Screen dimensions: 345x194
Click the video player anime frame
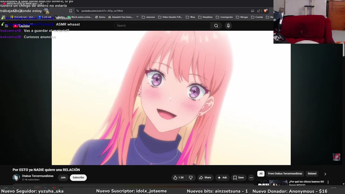coord(171,98)
